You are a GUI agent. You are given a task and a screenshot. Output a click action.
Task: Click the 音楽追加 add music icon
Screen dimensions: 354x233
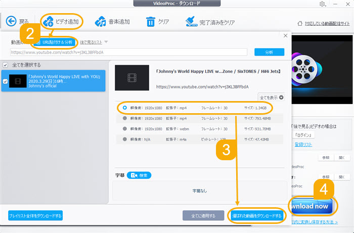tap(101, 22)
